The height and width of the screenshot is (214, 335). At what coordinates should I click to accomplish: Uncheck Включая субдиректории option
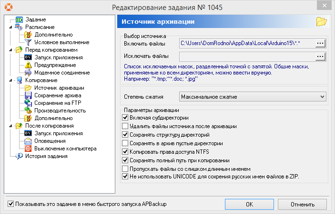[125, 118]
